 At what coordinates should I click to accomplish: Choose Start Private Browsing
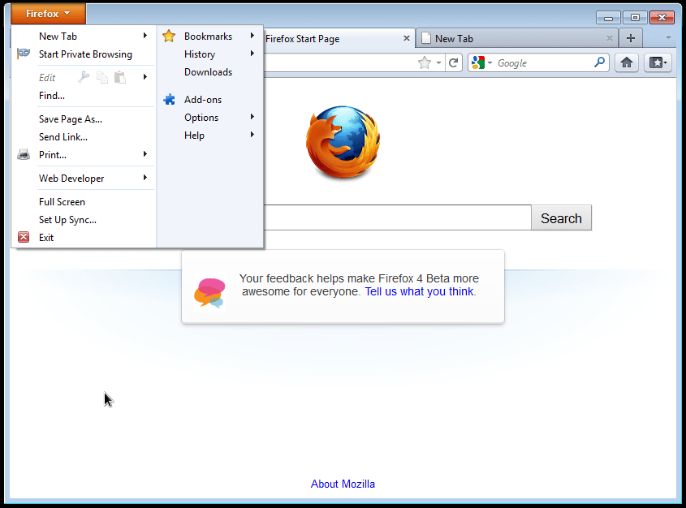click(85, 54)
